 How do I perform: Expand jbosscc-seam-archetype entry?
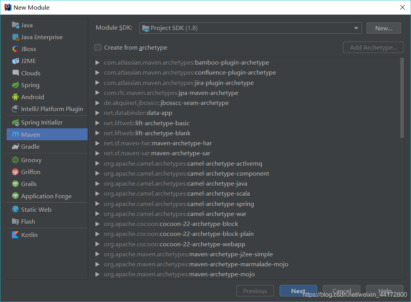98,103
